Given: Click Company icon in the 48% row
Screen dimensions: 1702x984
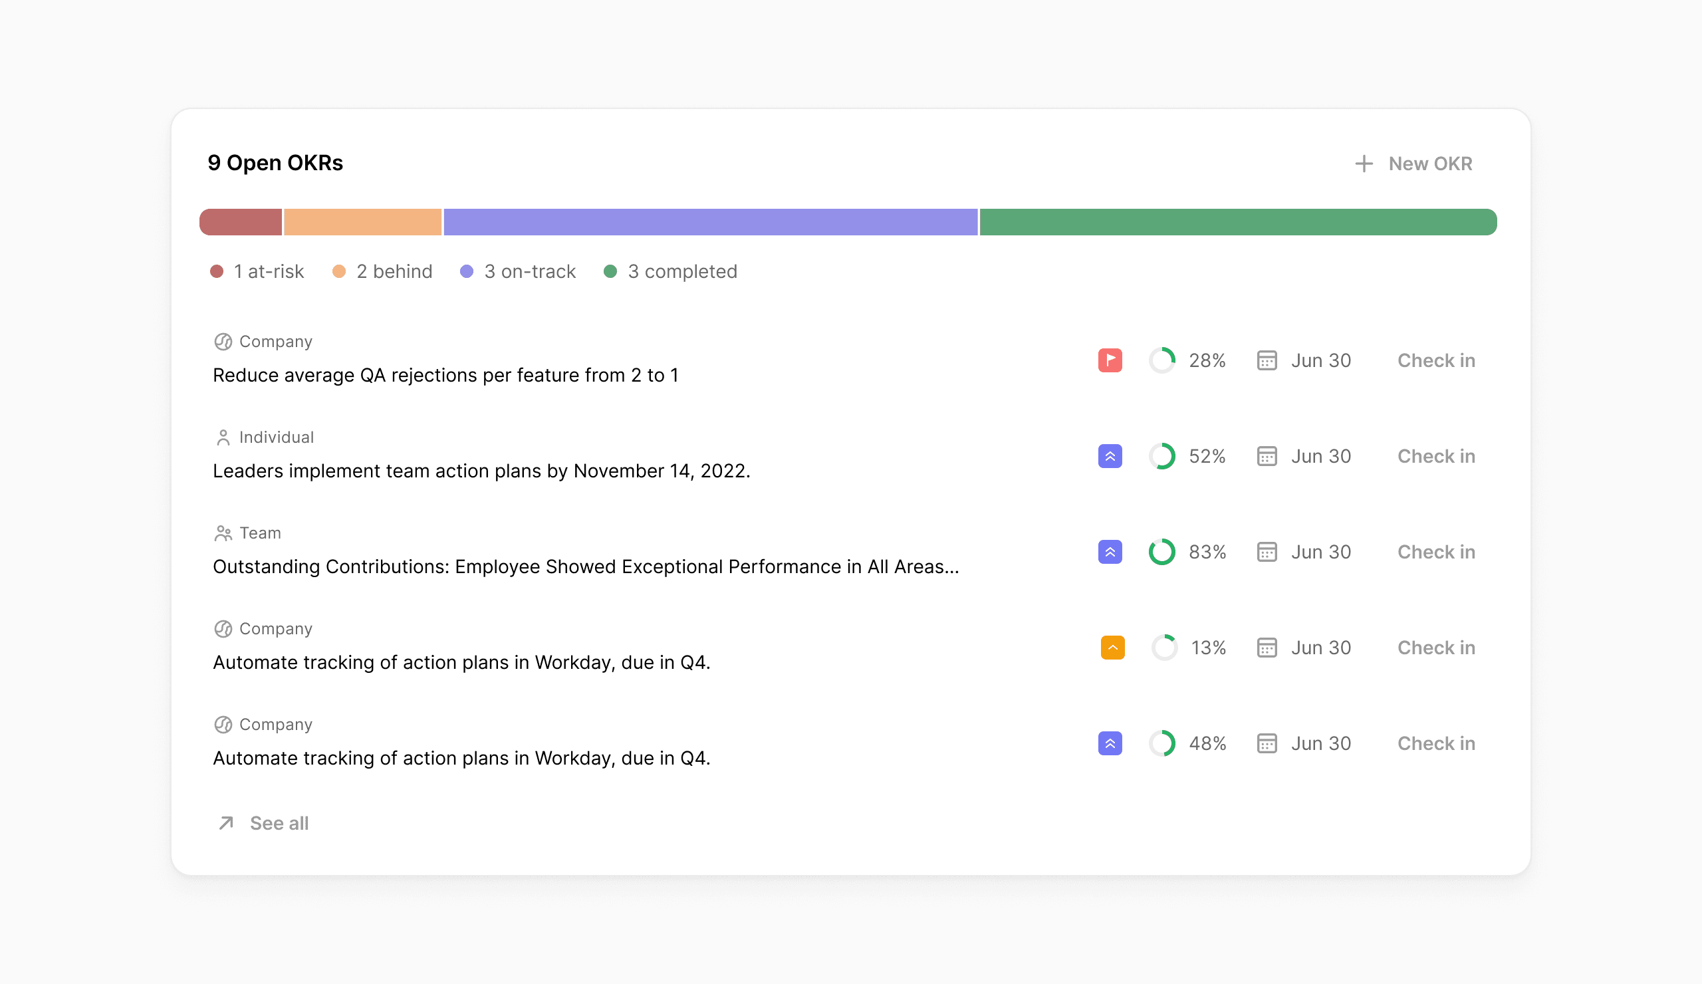Looking at the screenshot, I should 223,725.
